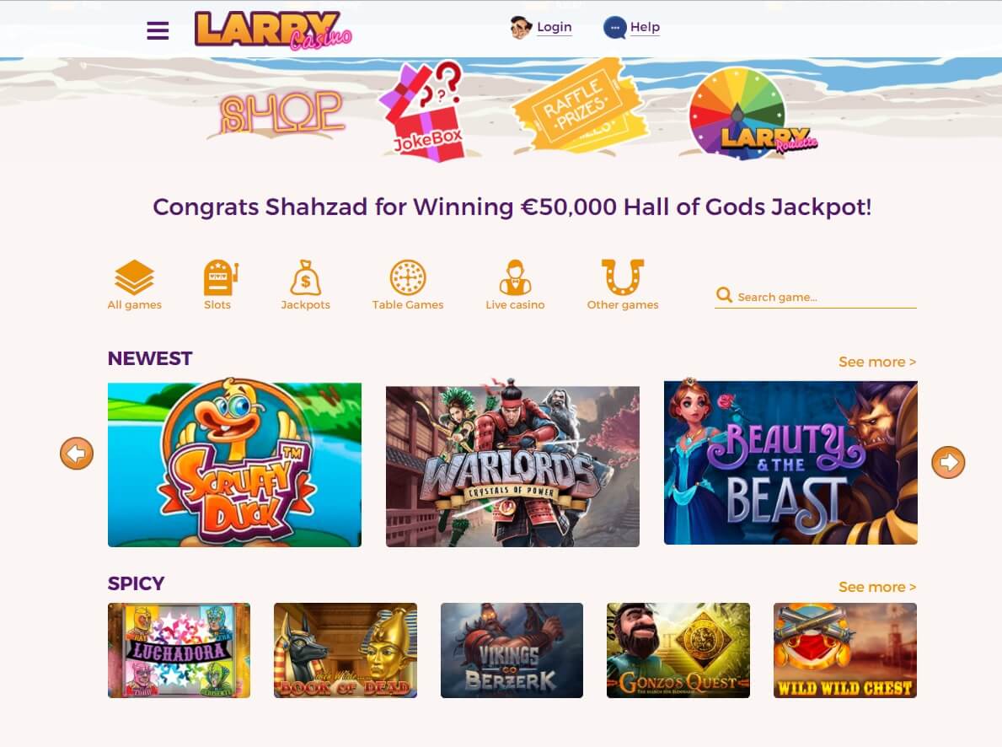1002x747 pixels.
Task: Open the hamburger menu
Action: point(158,30)
